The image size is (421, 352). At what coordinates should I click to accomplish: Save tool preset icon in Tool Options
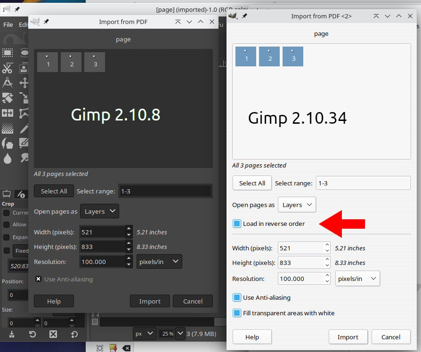pos(12,334)
